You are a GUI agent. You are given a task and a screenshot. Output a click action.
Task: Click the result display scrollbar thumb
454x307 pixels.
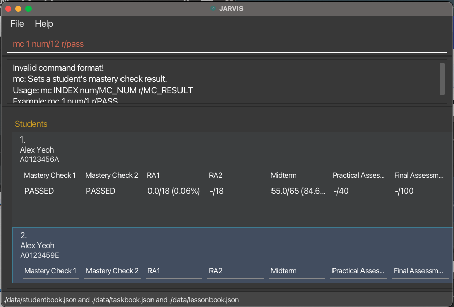(x=442, y=79)
